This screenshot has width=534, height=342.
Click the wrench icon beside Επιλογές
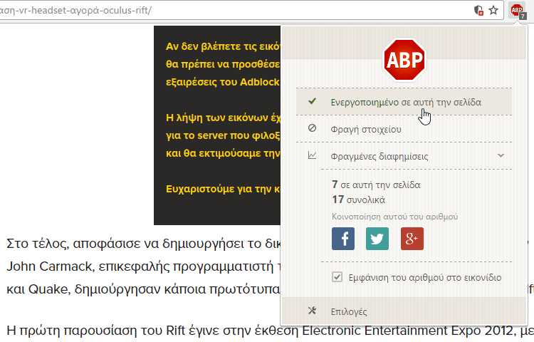(x=312, y=311)
